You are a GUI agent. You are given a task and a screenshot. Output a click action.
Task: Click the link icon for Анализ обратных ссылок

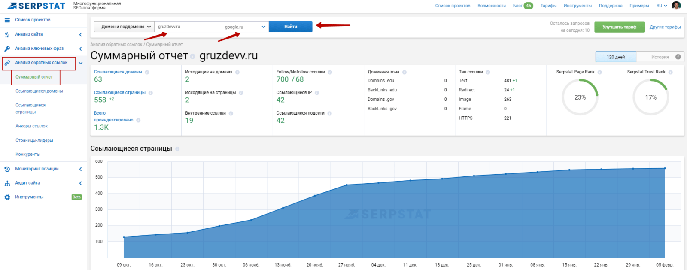click(x=7, y=63)
